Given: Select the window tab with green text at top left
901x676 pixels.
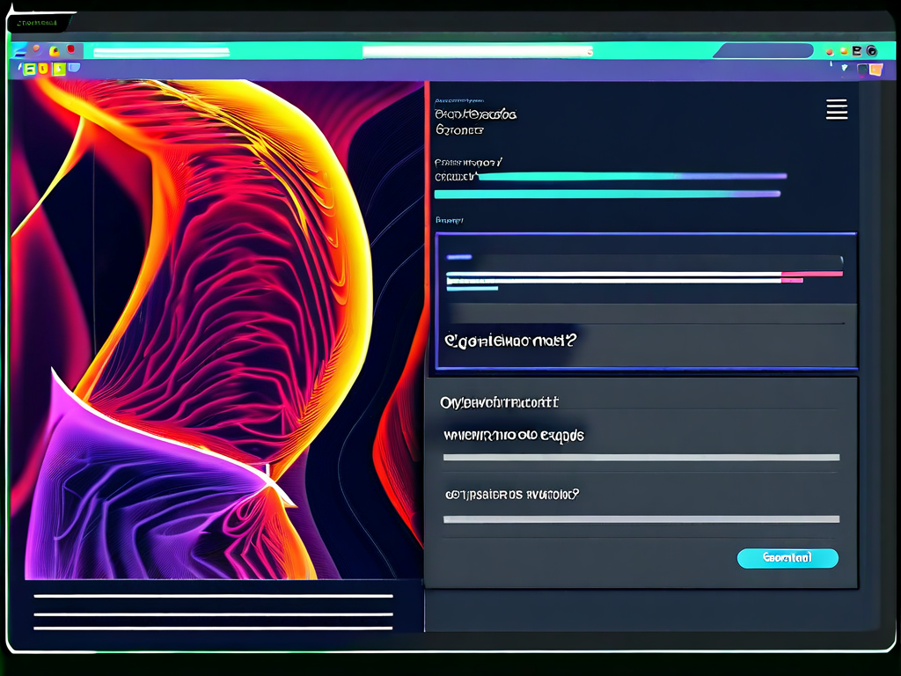Looking at the screenshot, I should click(38, 23).
